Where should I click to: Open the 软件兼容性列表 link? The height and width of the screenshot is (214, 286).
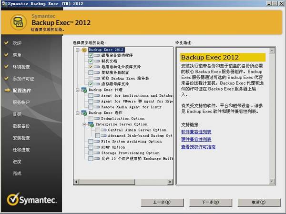196,132
